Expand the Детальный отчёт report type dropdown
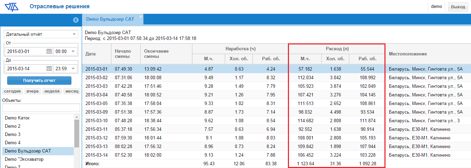Screen dimensions: 471x168 tap(74, 34)
